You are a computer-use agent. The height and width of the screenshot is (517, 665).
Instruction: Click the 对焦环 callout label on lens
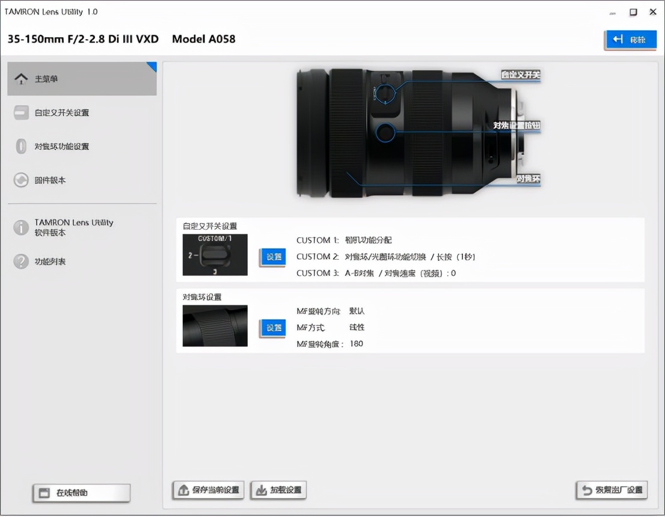pos(528,179)
